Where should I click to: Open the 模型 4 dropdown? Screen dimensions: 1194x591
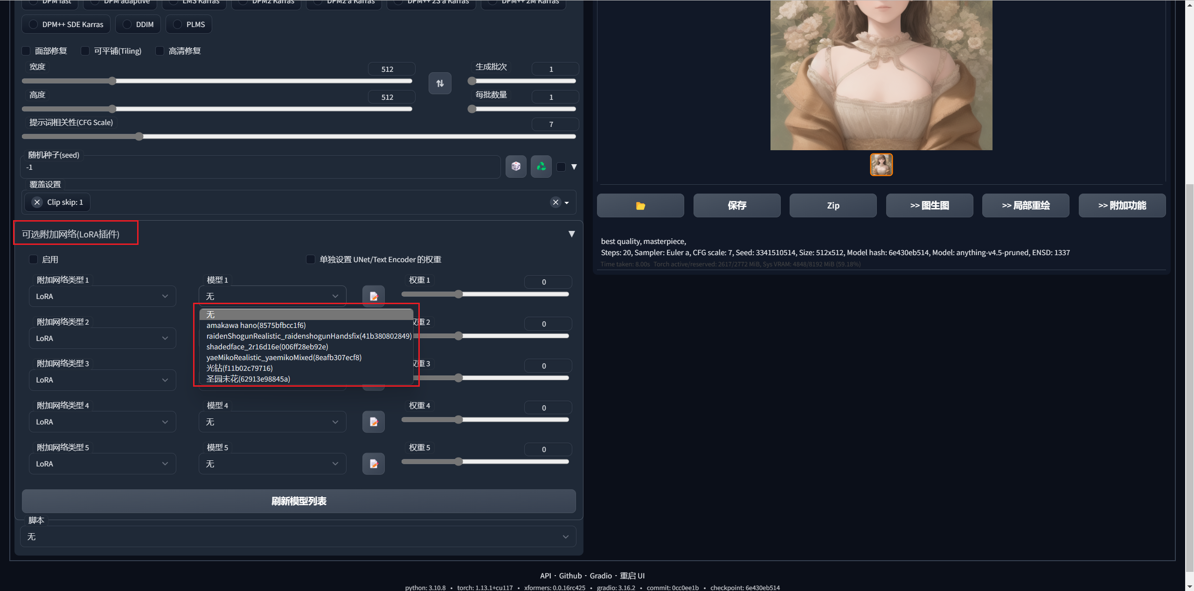tap(272, 422)
